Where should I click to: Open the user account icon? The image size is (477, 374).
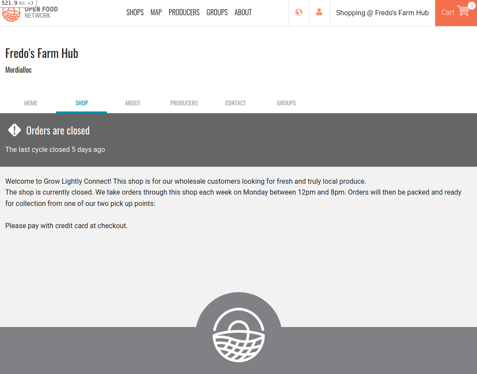tap(319, 12)
